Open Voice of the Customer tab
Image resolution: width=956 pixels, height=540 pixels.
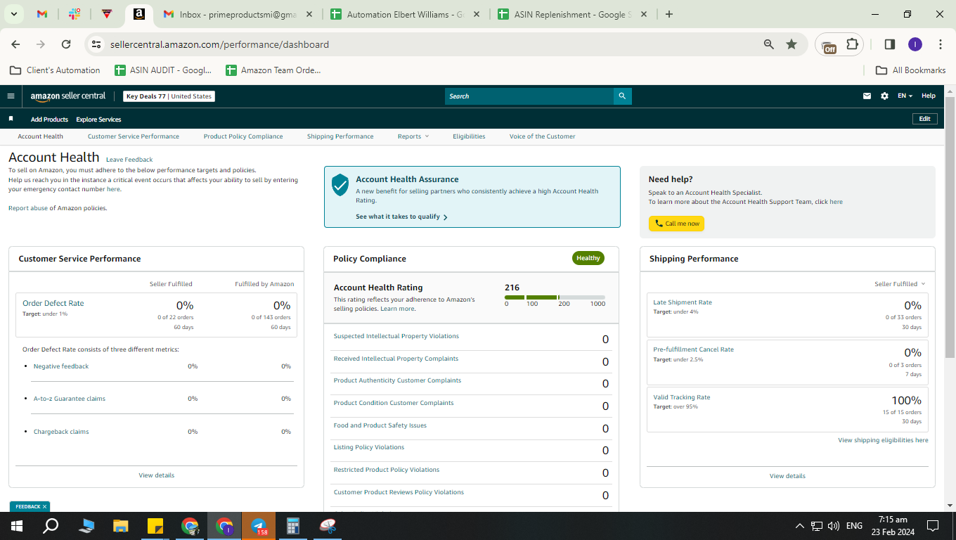tap(542, 136)
